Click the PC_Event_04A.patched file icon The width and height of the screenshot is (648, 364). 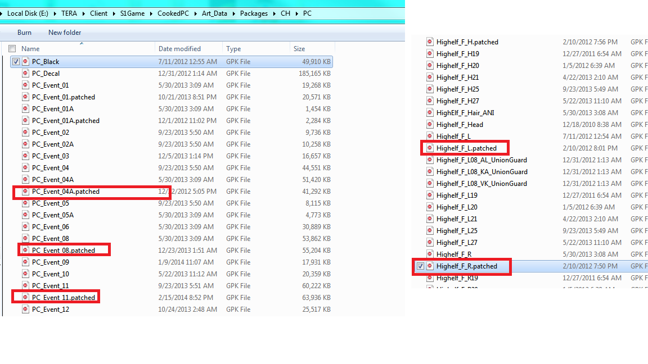[25, 192]
